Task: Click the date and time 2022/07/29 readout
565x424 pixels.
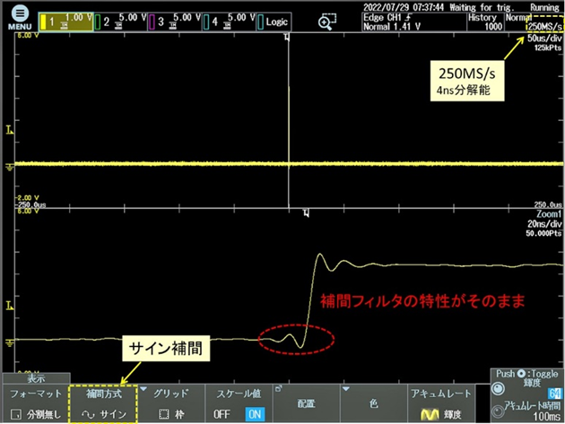Action: tap(404, 7)
